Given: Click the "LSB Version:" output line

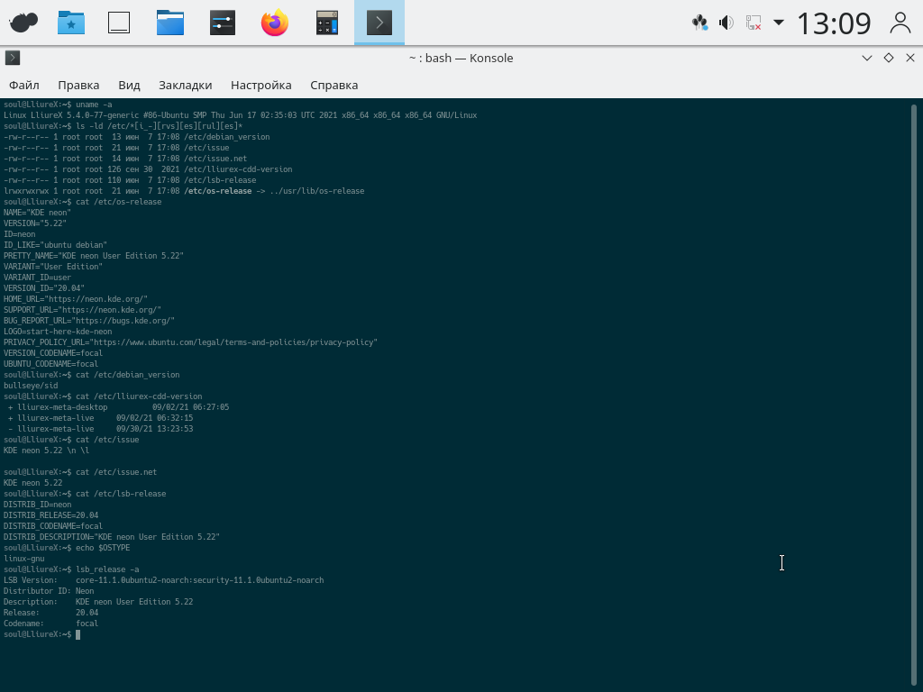Looking at the screenshot, I should pos(164,580).
